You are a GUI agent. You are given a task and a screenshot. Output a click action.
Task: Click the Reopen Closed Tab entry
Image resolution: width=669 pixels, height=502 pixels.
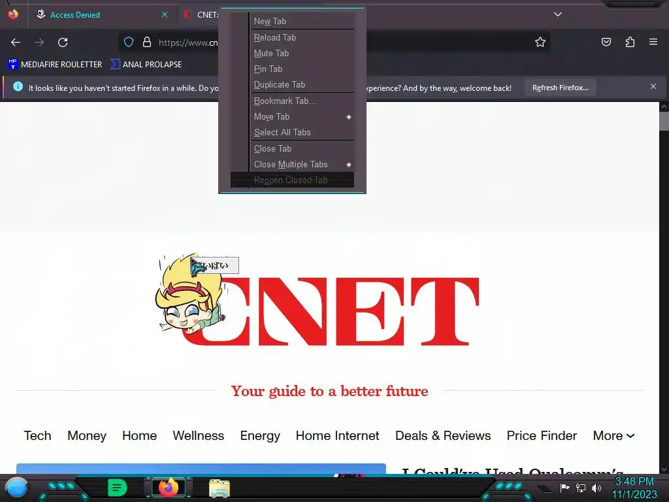pyautogui.click(x=292, y=180)
